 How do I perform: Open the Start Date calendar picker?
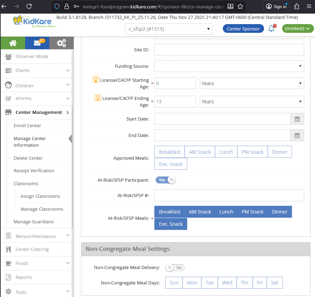point(297,119)
